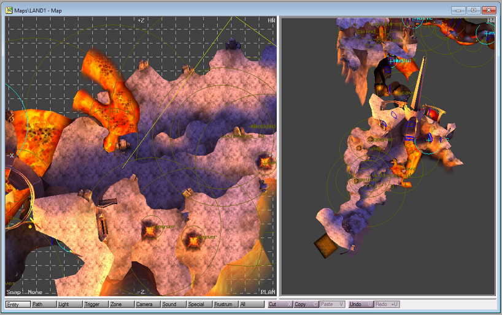This screenshot has width=502, height=315.
Task: Click the HW label in right viewport
Action: pyautogui.click(x=491, y=20)
